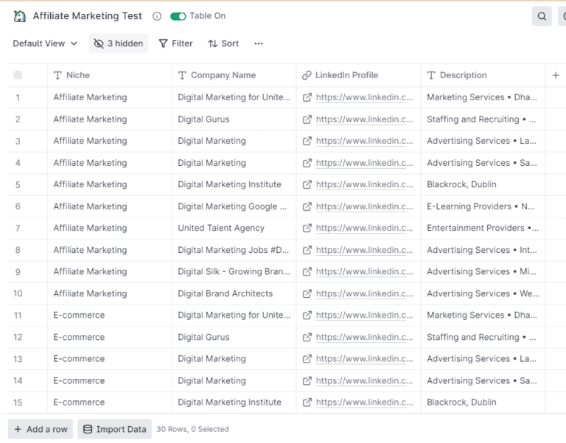The image size is (566, 443).
Task: Click the search magnifier icon
Action: (x=542, y=16)
